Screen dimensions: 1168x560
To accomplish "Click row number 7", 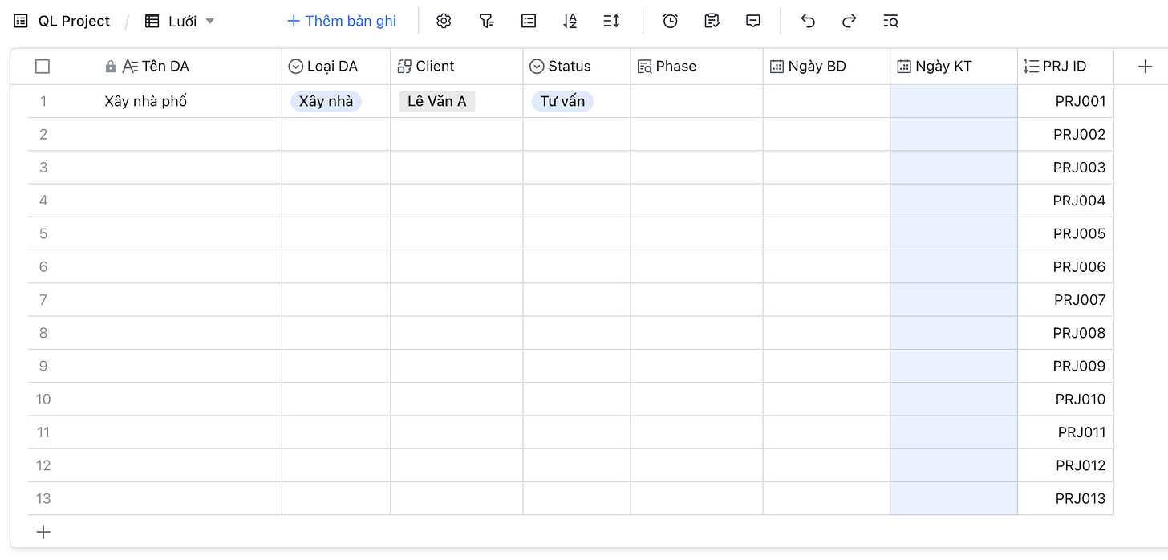I will (43, 300).
